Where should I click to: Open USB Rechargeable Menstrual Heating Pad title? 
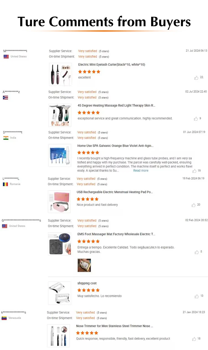point(115,192)
